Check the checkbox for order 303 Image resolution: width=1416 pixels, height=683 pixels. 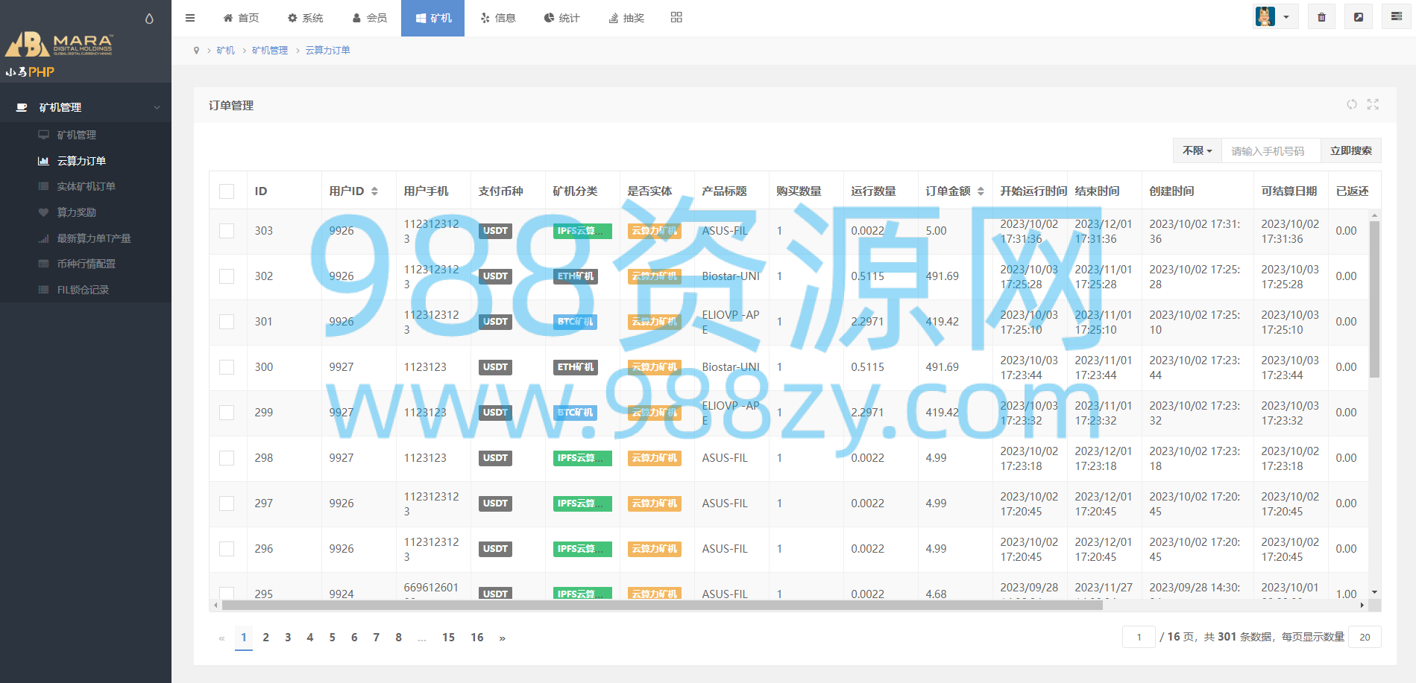click(x=227, y=231)
